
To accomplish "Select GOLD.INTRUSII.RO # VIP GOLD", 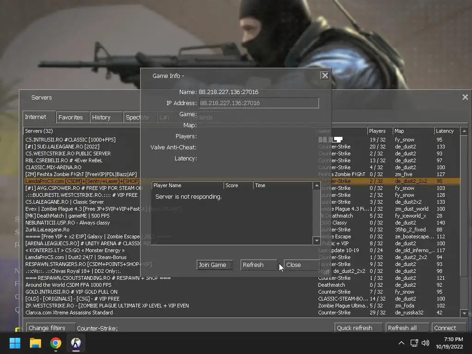I will [242, 292].
